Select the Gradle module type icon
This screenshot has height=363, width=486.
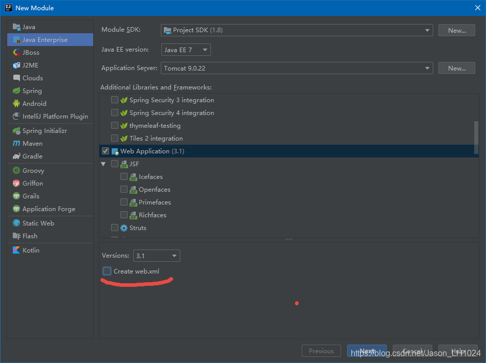(17, 156)
